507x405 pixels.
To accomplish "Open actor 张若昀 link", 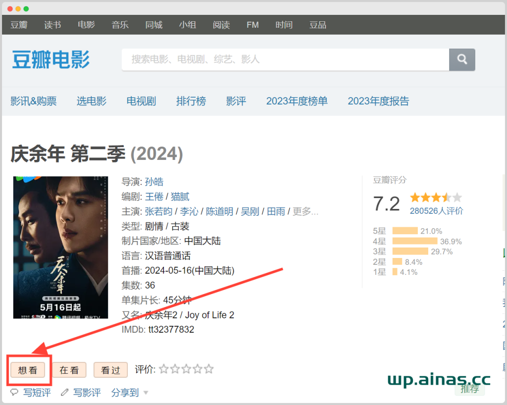I will [x=159, y=211].
